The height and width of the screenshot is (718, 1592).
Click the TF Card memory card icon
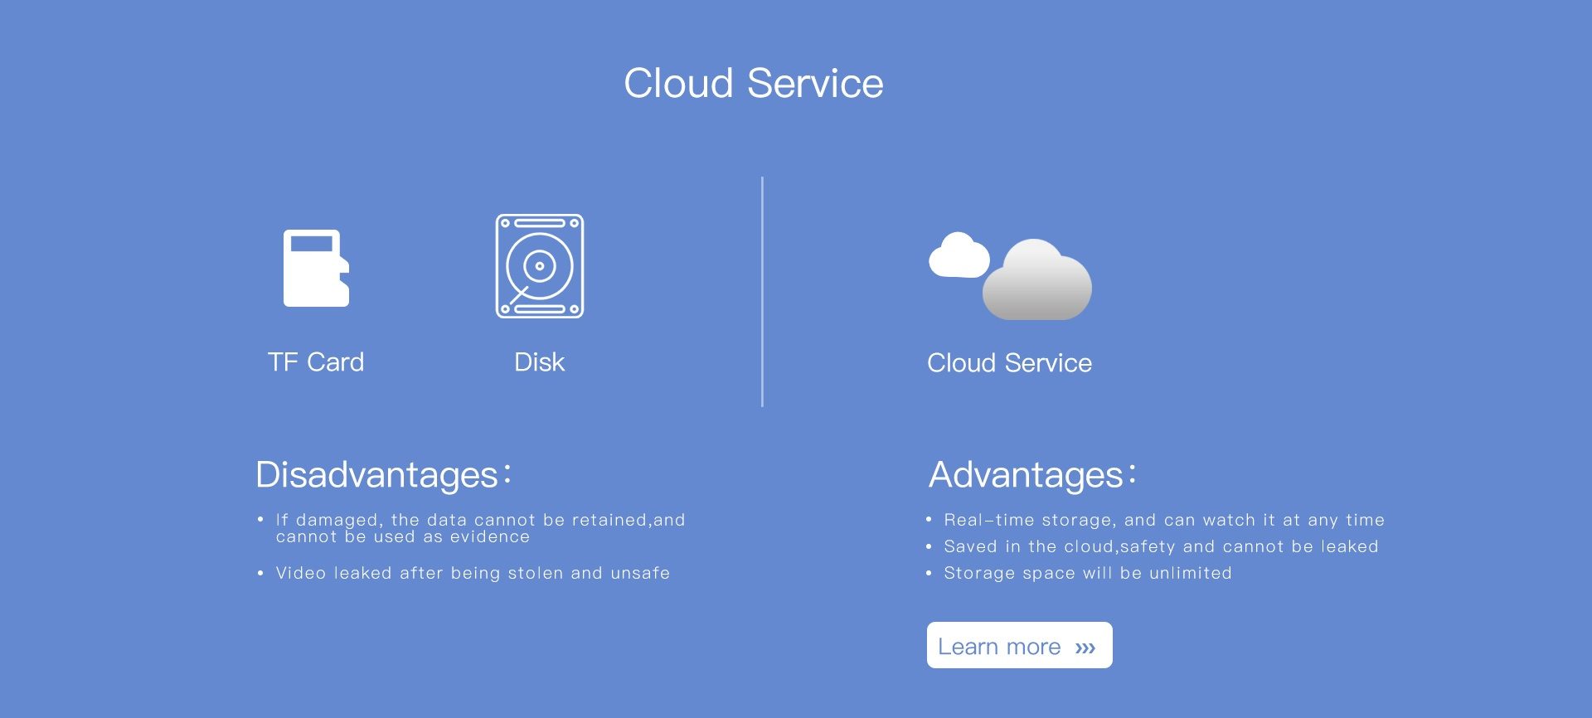316,268
